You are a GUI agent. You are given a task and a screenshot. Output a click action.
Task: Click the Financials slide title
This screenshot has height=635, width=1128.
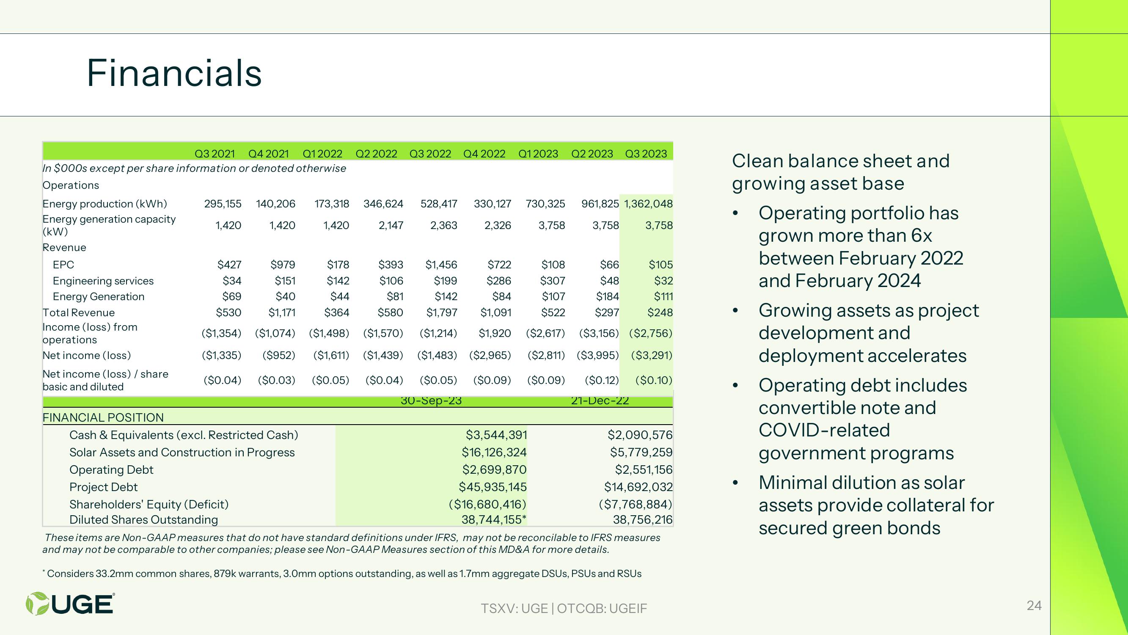tap(174, 73)
